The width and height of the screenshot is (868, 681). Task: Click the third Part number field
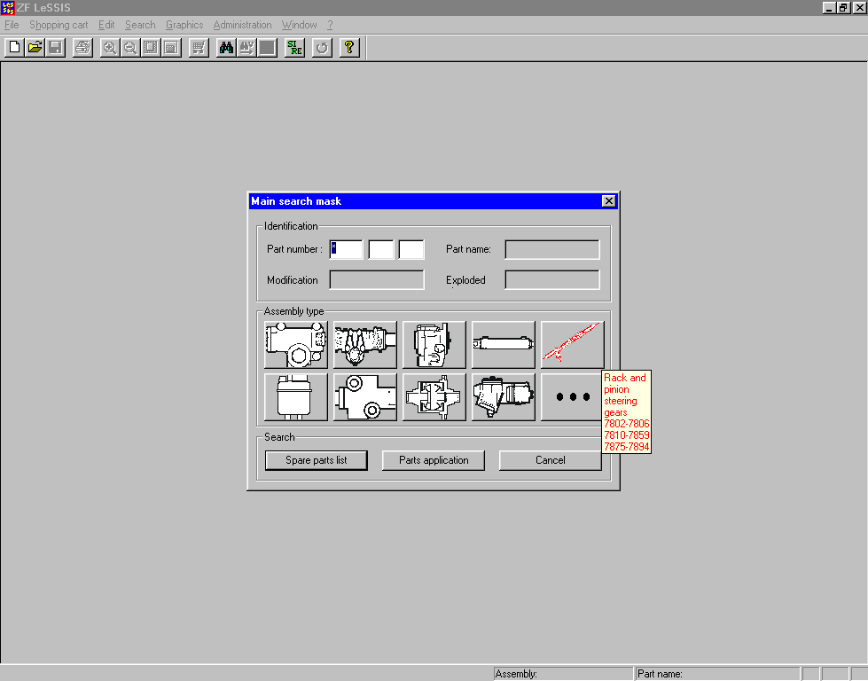(411, 249)
